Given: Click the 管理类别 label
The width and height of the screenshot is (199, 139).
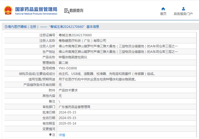Looking at the screenshot, I should (49, 63).
